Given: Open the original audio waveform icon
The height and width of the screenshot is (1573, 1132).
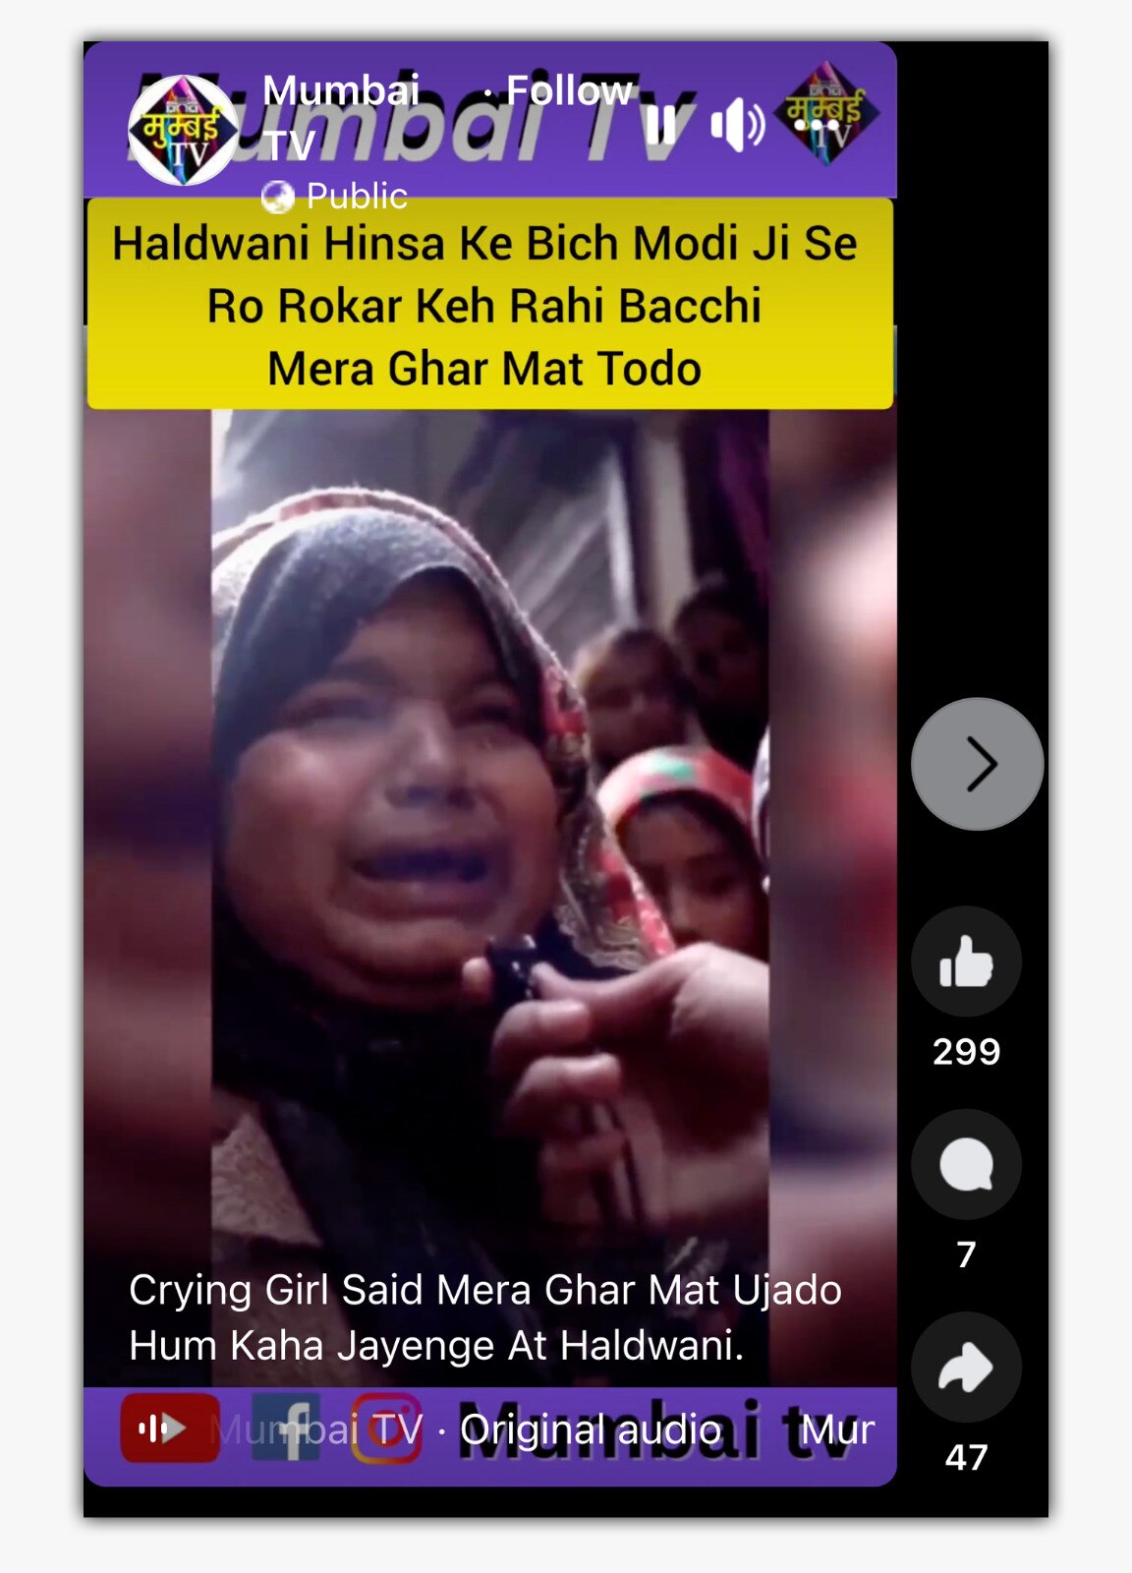Looking at the screenshot, I should (169, 1427).
